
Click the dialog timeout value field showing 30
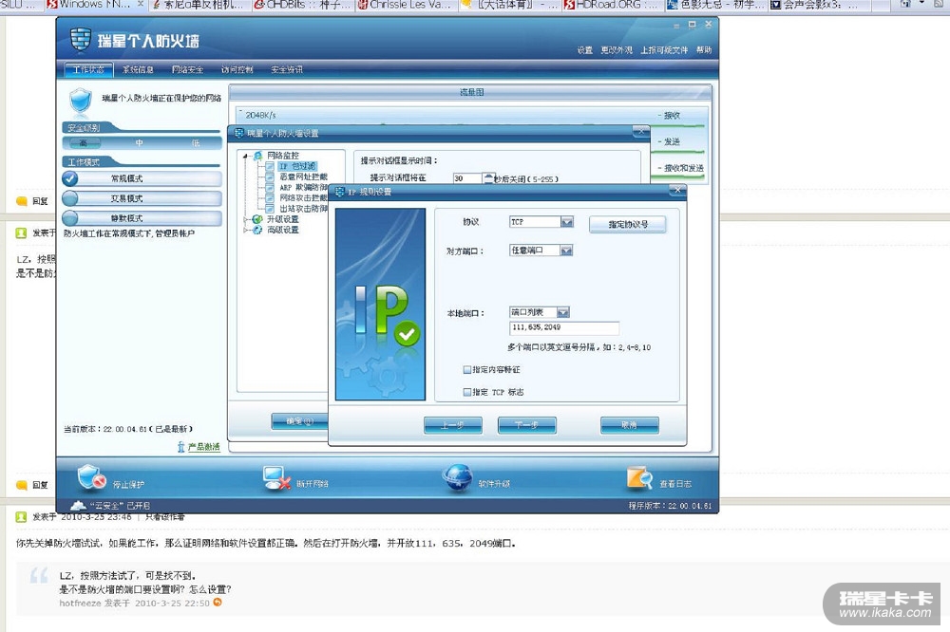(467, 178)
